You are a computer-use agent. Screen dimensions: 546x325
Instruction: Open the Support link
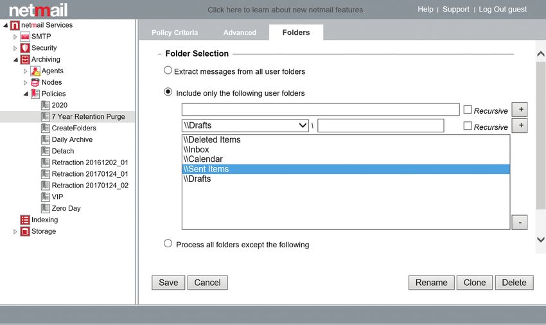[456, 10]
